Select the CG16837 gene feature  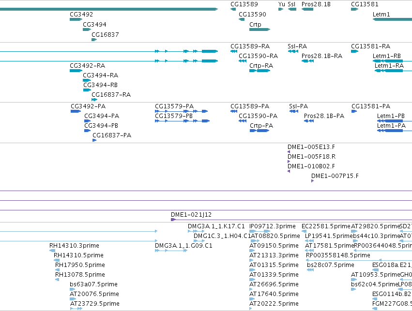[x=94, y=40]
